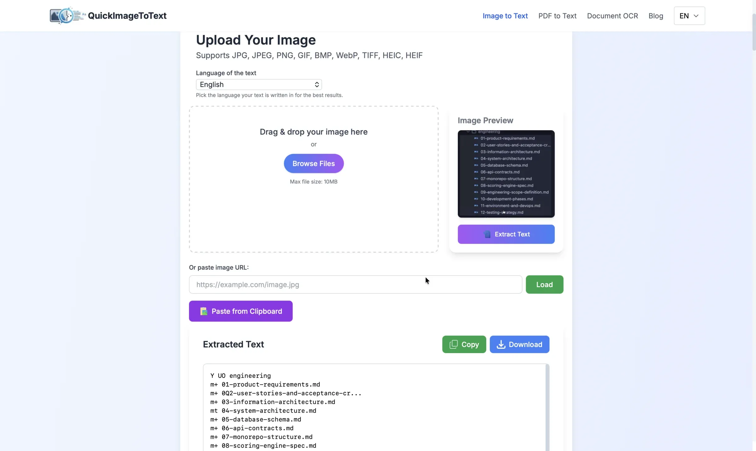Expand the text language selector showing English

pos(259,84)
